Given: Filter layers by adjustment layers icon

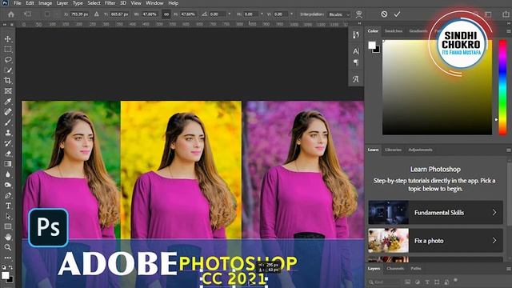Looking at the screenshot, I should [418, 282].
